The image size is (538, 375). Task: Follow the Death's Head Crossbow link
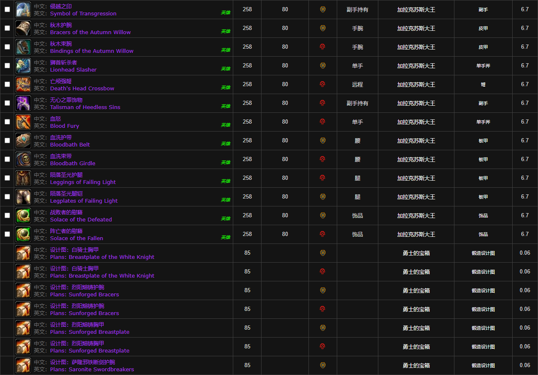coord(82,88)
